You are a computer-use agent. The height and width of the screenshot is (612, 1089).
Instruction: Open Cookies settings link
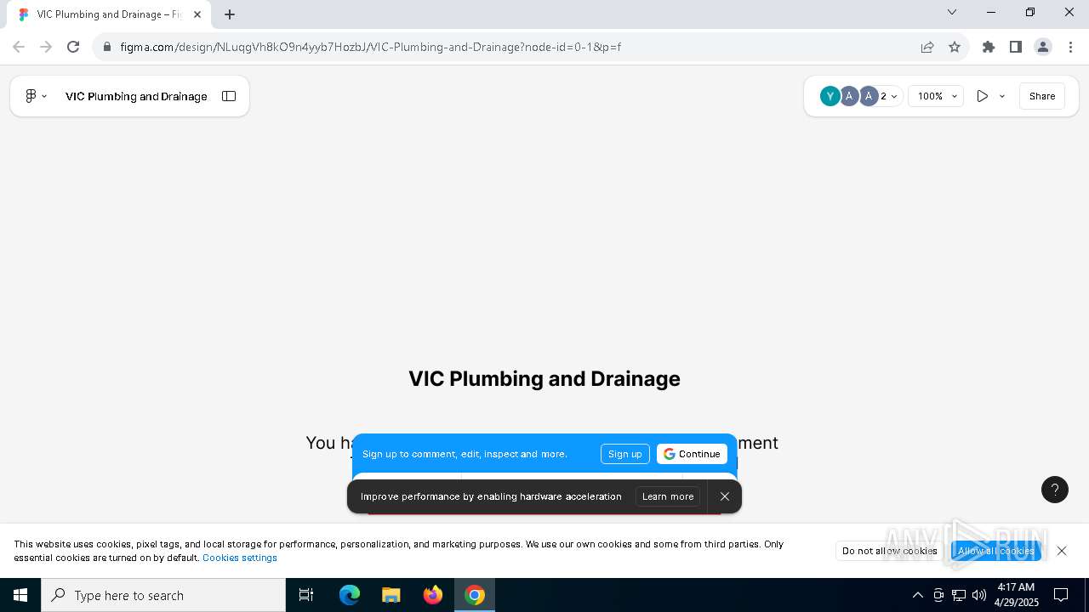(240, 558)
